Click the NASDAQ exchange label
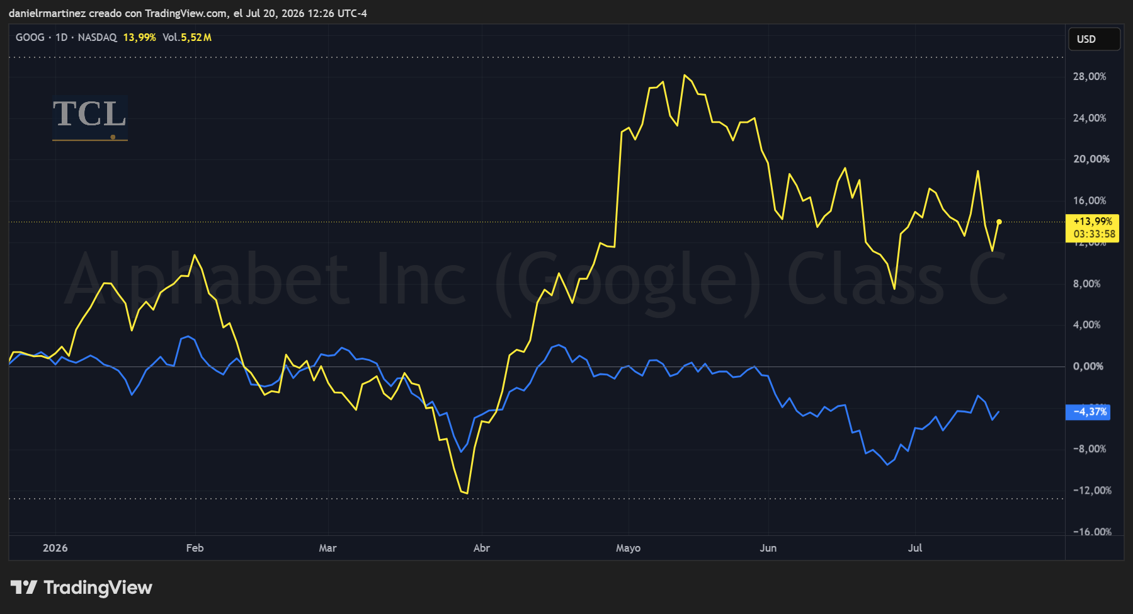 coord(97,37)
